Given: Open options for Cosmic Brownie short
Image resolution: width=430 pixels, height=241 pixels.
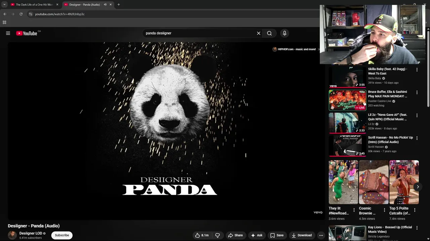Looking at the screenshot, I should [x=384, y=210].
